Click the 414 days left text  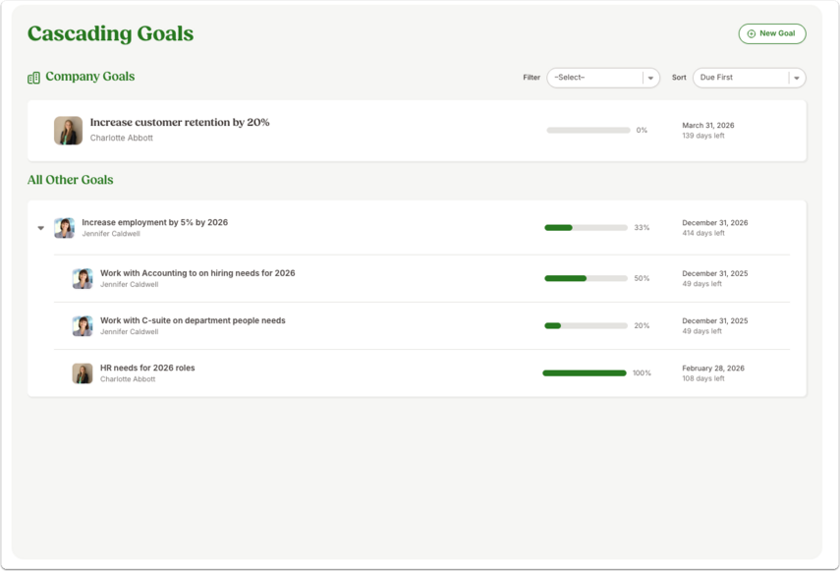703,233
